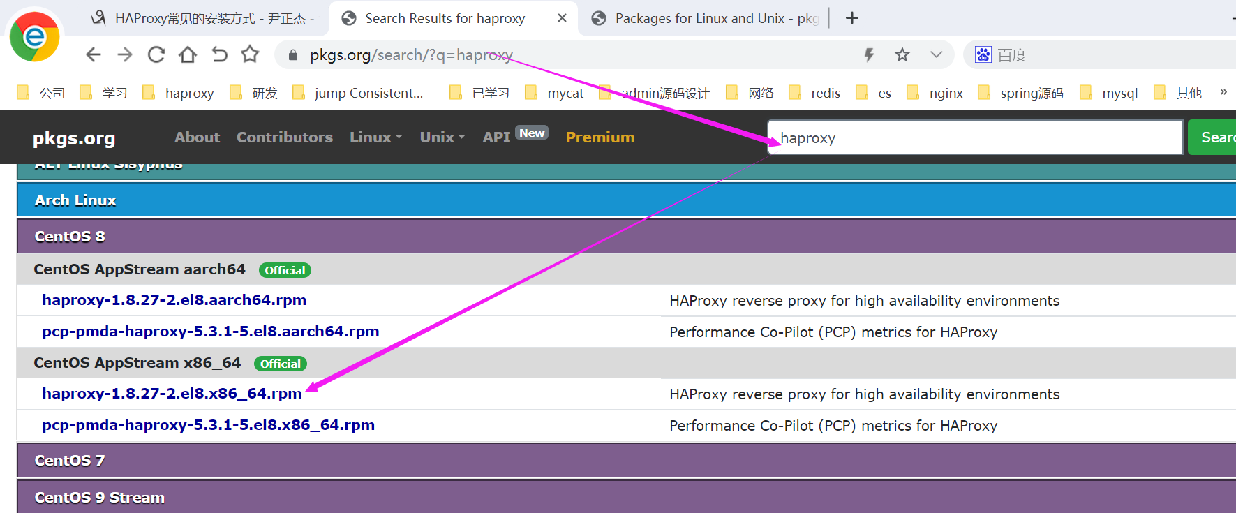Open the redis bookmark folder
1236x513 pixels.
pyautogui.click(x=814, y=93)
